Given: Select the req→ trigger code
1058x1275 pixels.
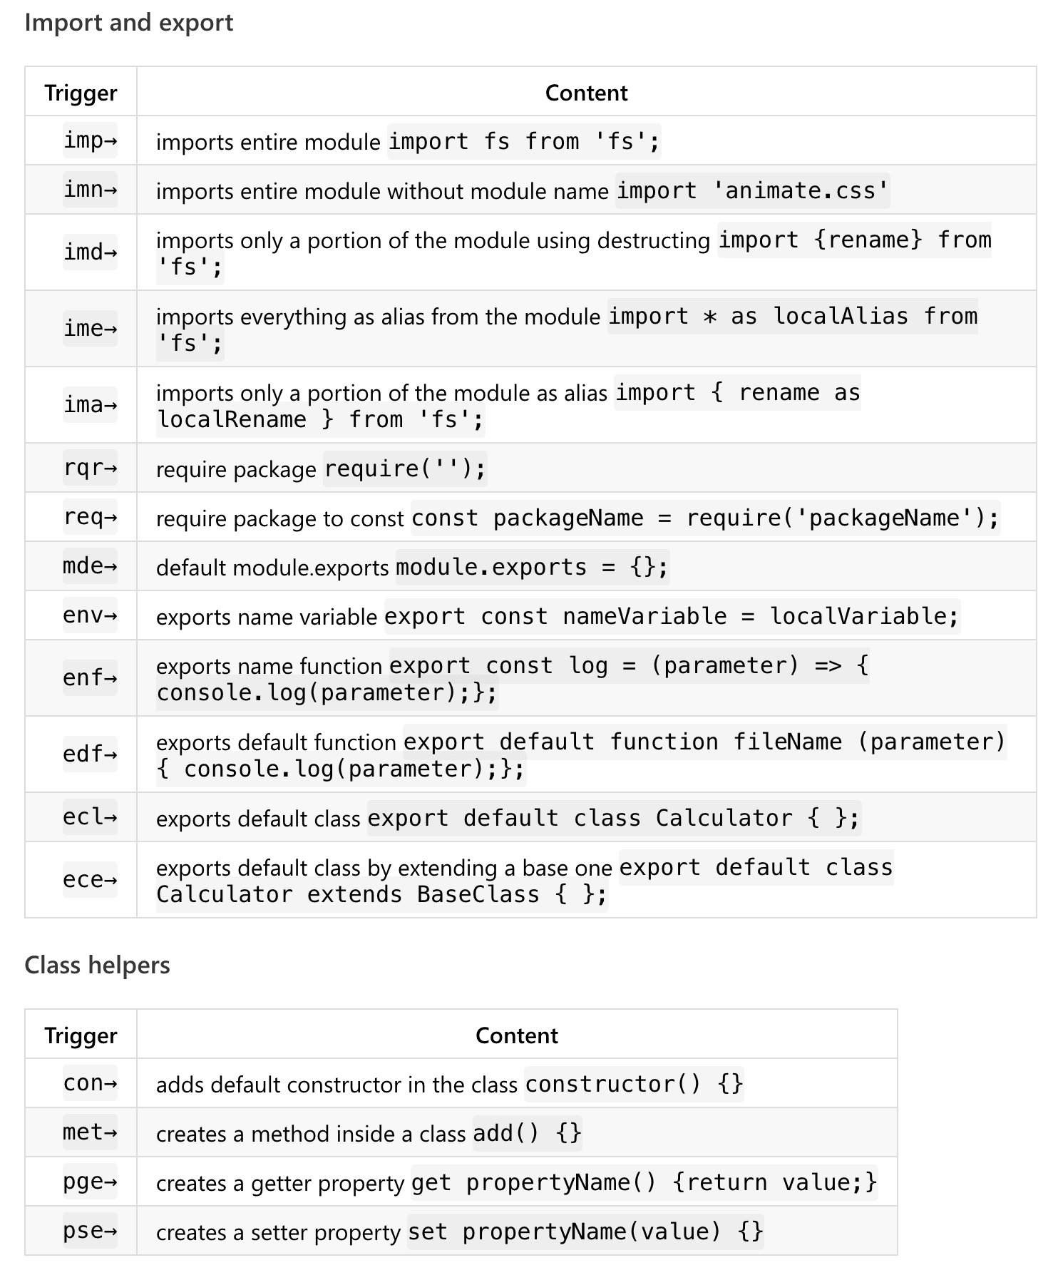Looking at the screenshot, I should [x=90, y=517].
